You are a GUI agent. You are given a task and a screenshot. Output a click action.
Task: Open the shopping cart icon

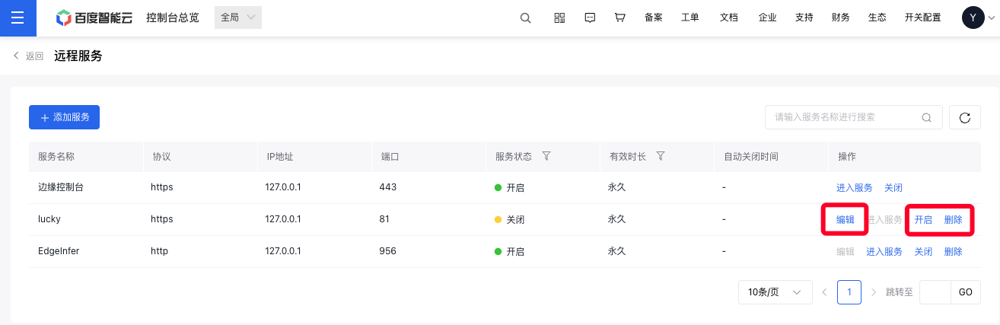click(x=619, y=18)
